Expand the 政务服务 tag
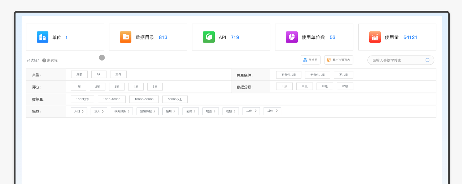462x184 pixels. pos(122,111)
